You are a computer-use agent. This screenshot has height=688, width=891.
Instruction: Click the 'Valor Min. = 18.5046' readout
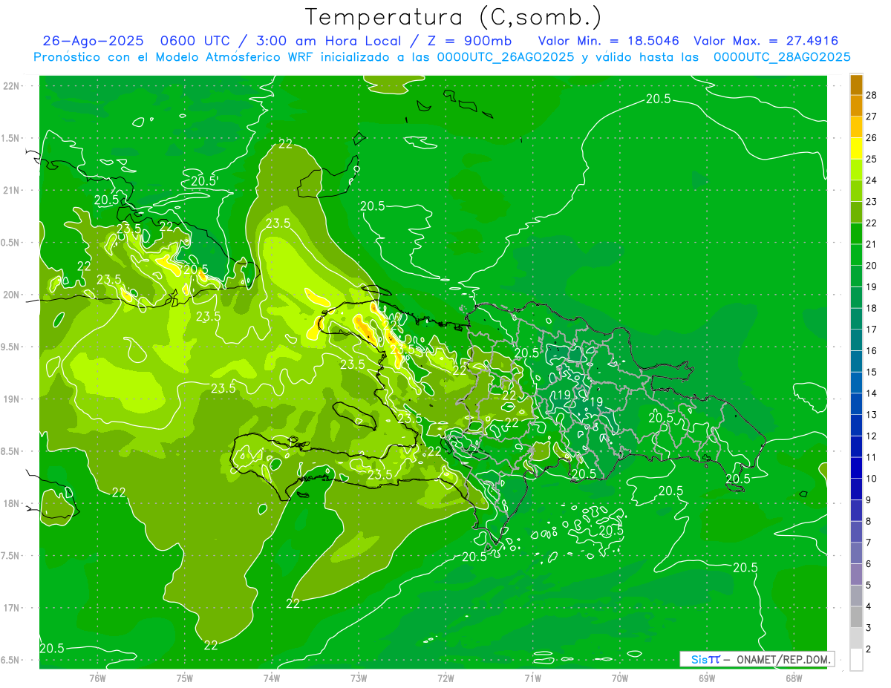click(609, 42)
